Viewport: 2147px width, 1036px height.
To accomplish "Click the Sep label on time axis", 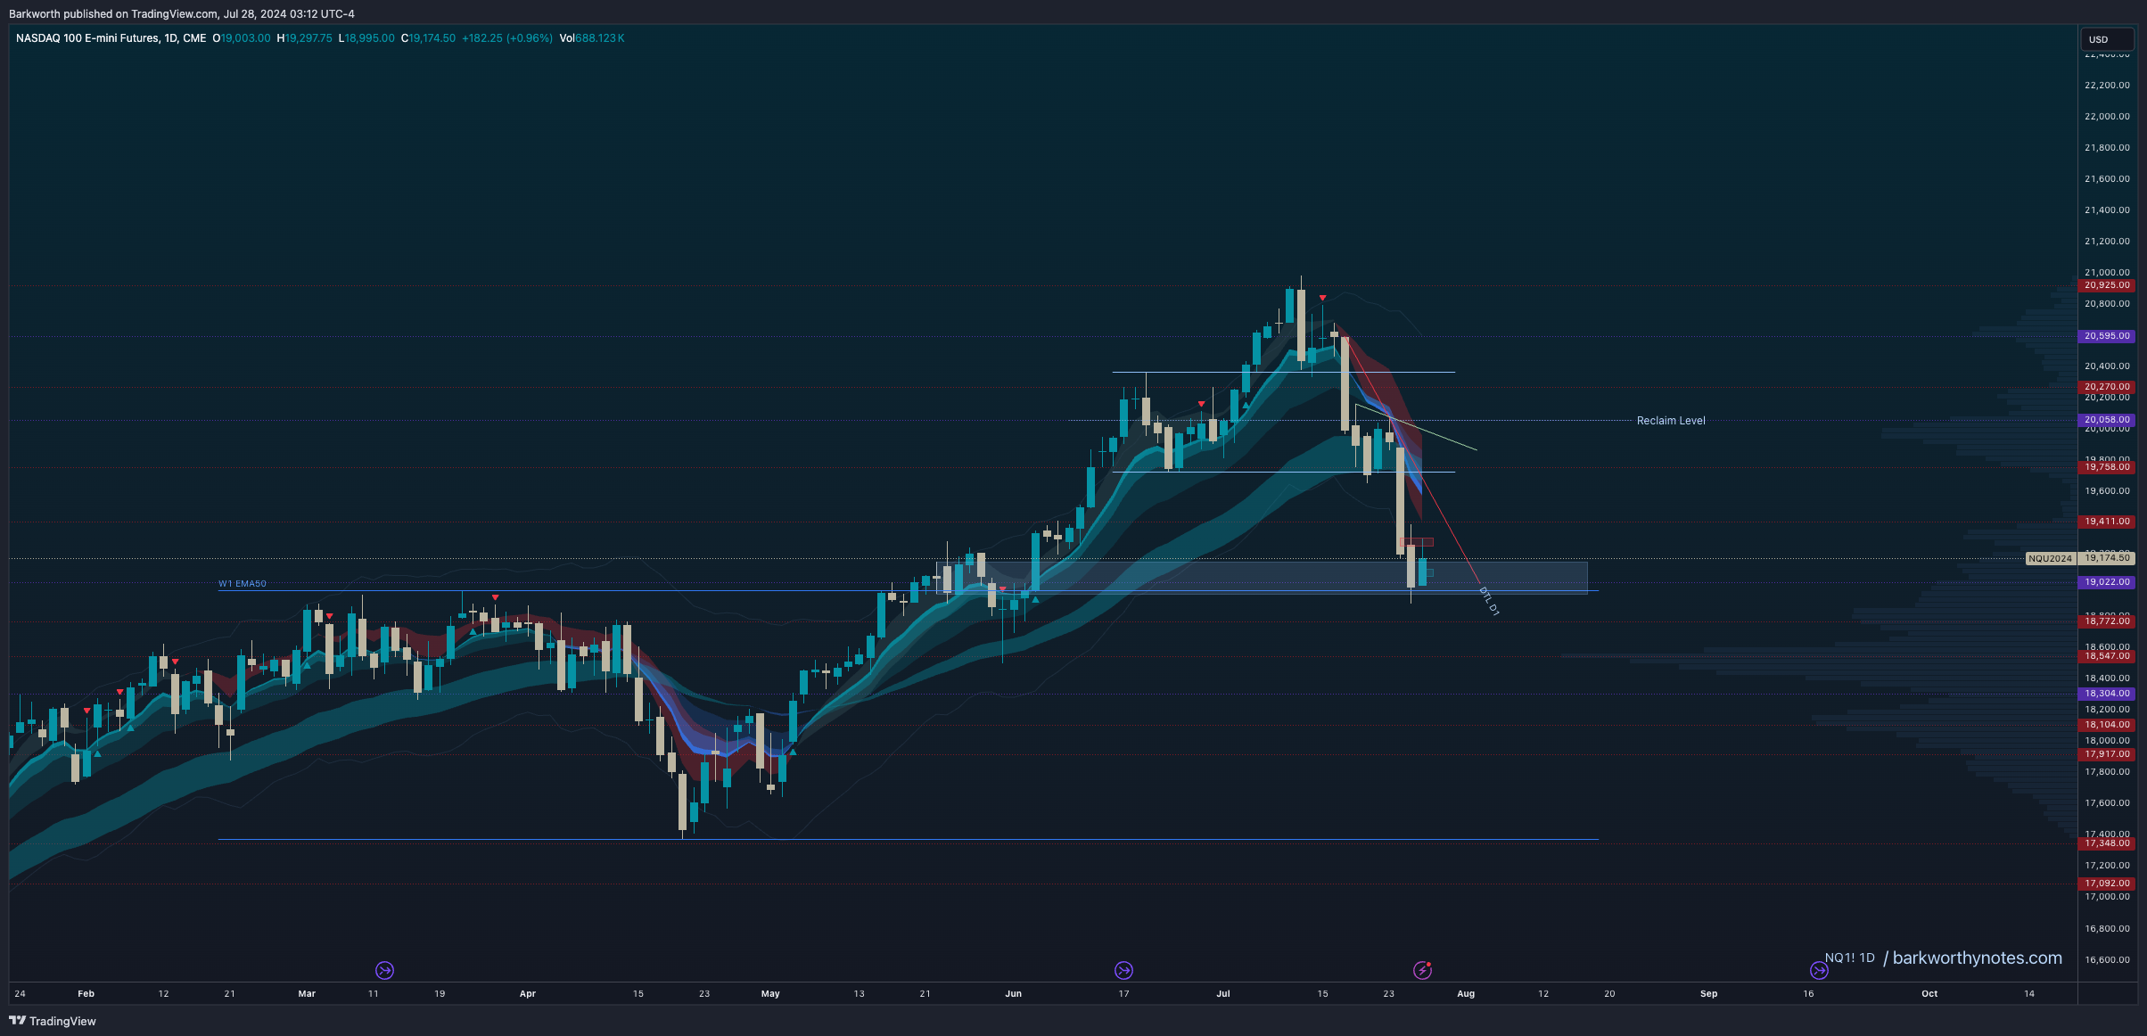I will (1708, 994).
